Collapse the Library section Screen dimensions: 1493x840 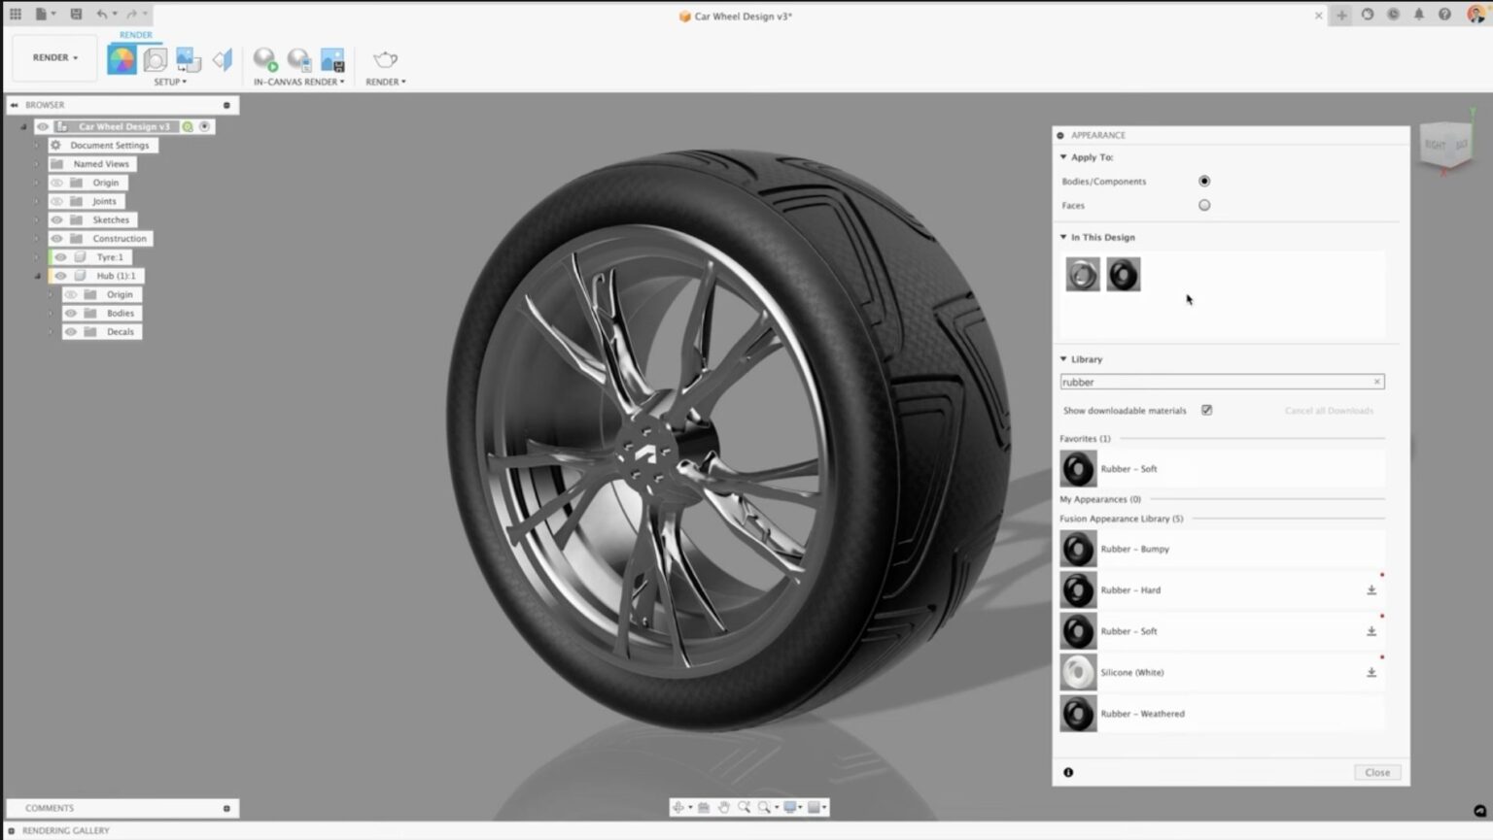point(1062,358)
